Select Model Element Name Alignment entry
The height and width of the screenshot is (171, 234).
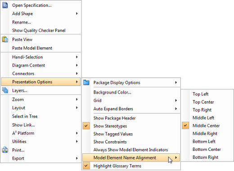tap(131, 157)
